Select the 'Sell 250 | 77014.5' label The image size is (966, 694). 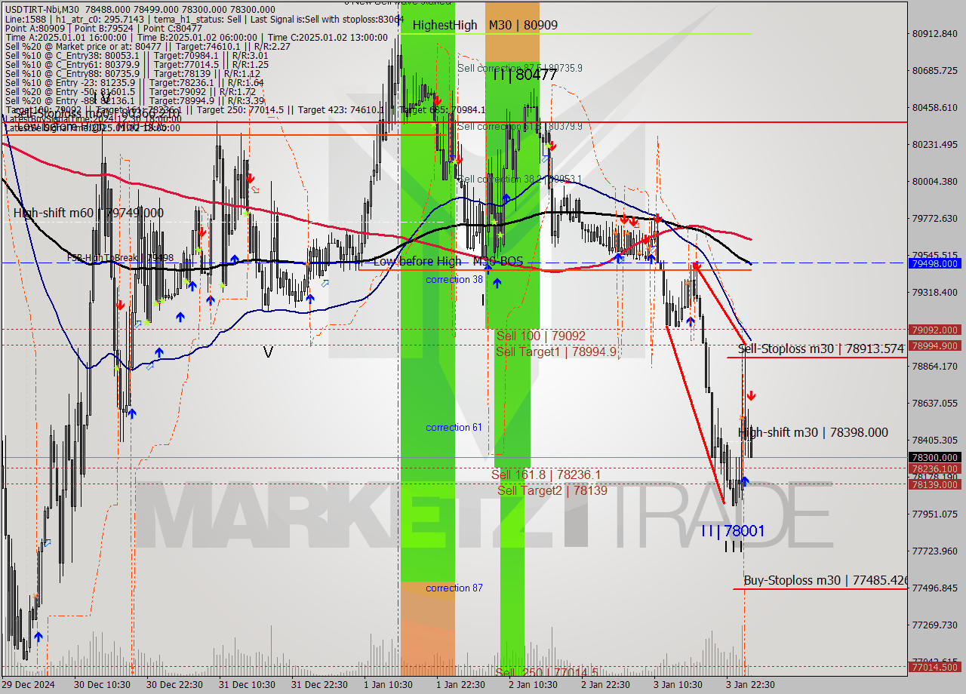coord(546,671)
